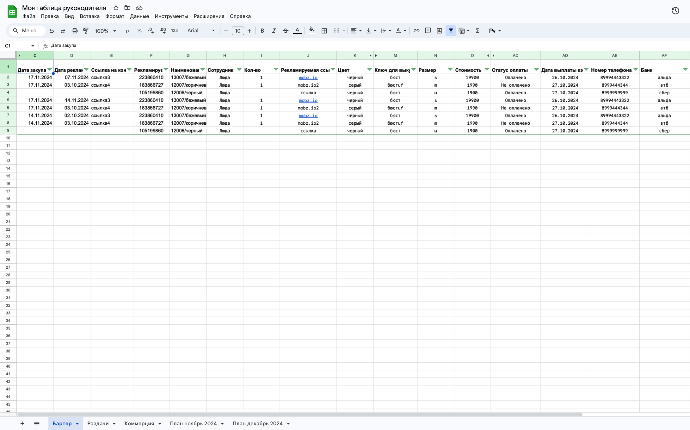Open the Вставка menu

click(89, 16)
